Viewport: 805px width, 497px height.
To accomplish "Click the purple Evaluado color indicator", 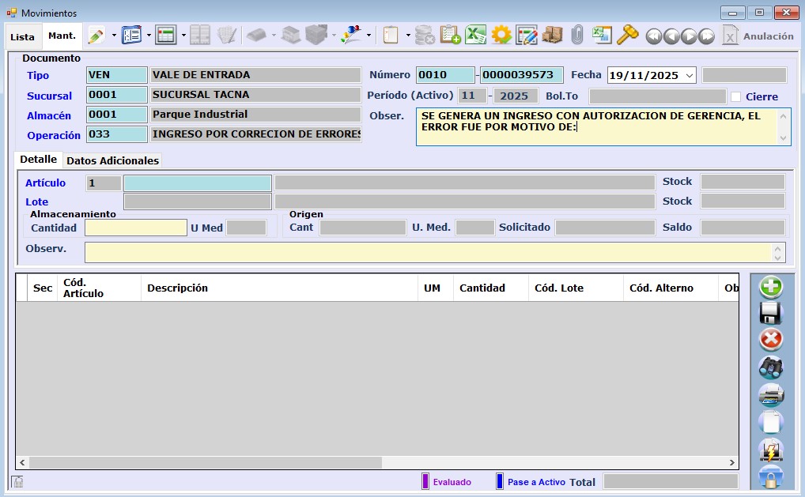I will (425, 481).
